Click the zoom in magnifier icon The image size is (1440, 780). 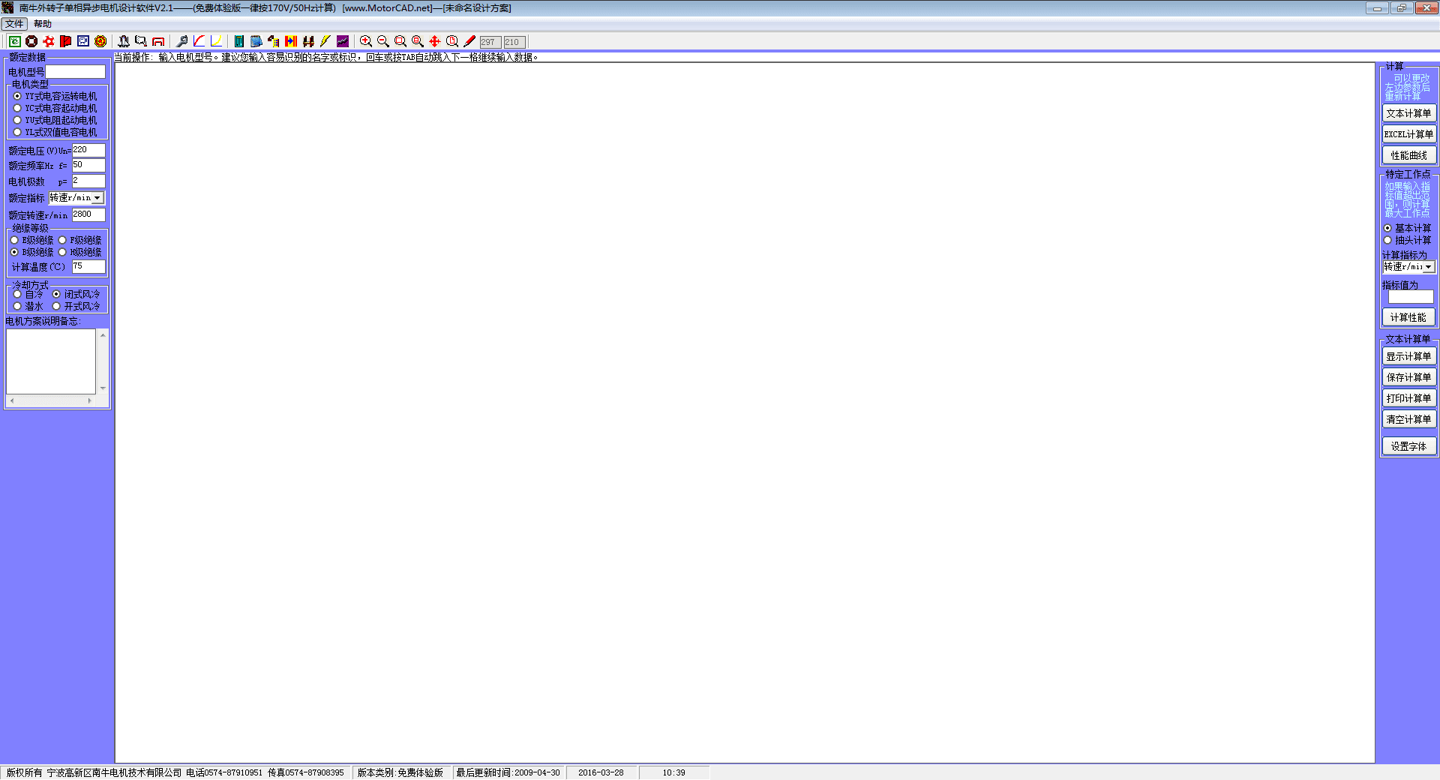click(365, 41)
